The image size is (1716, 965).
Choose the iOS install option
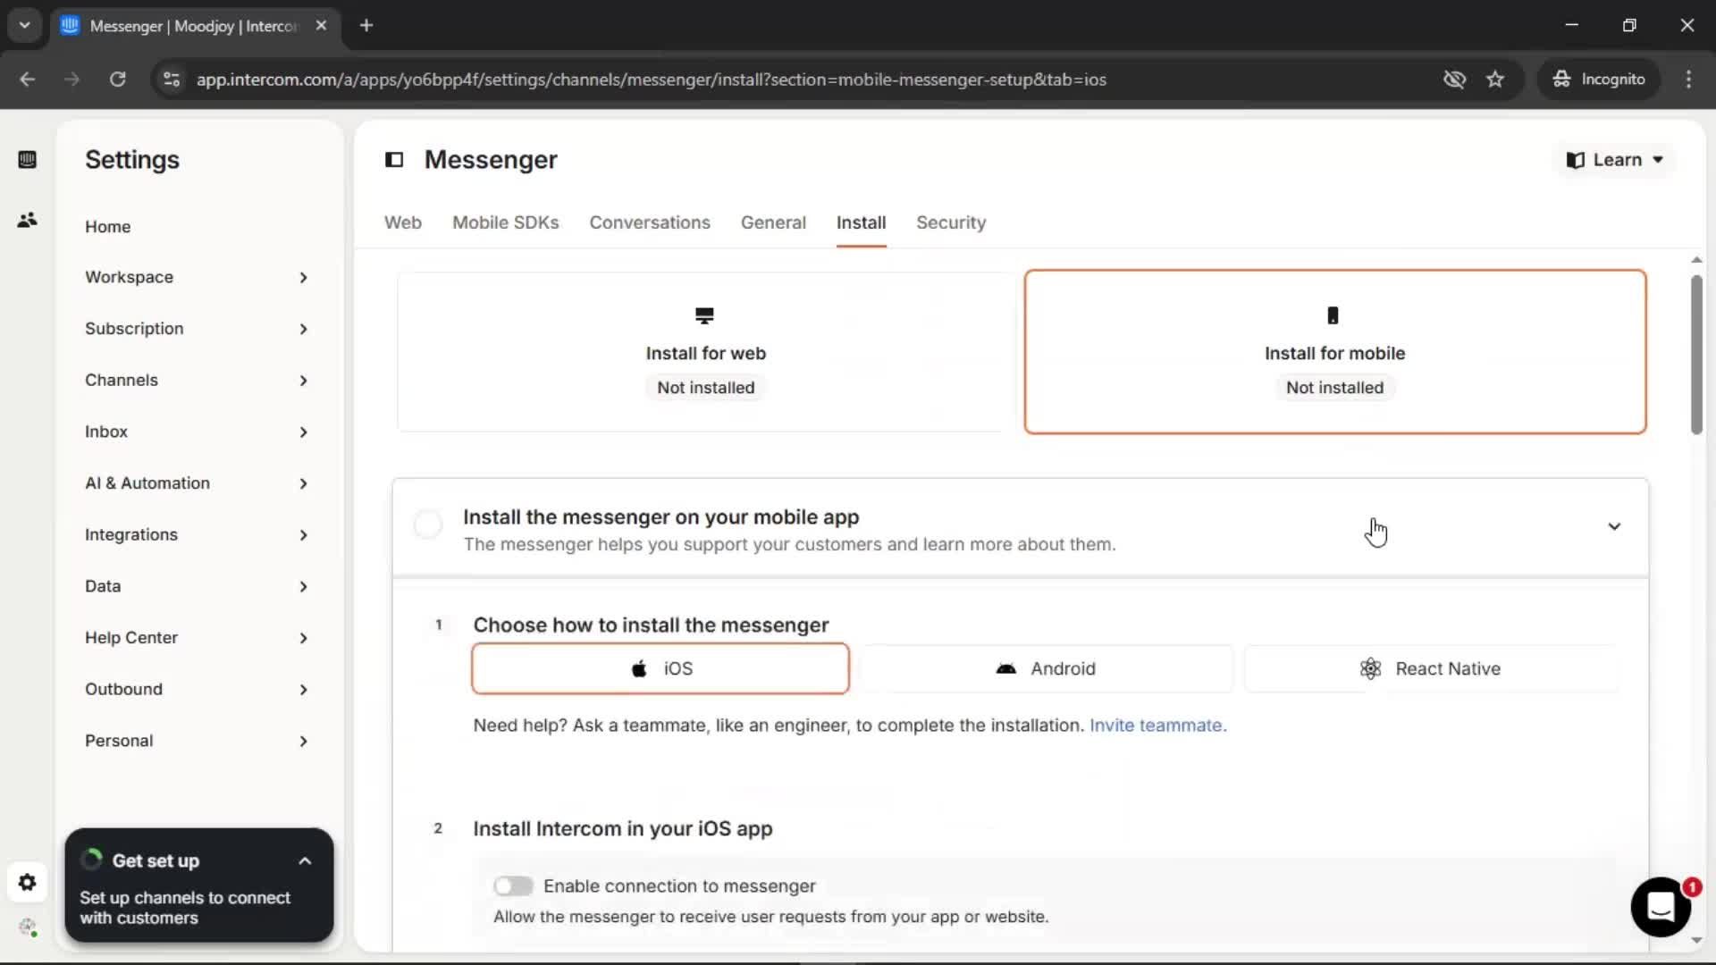660,668
